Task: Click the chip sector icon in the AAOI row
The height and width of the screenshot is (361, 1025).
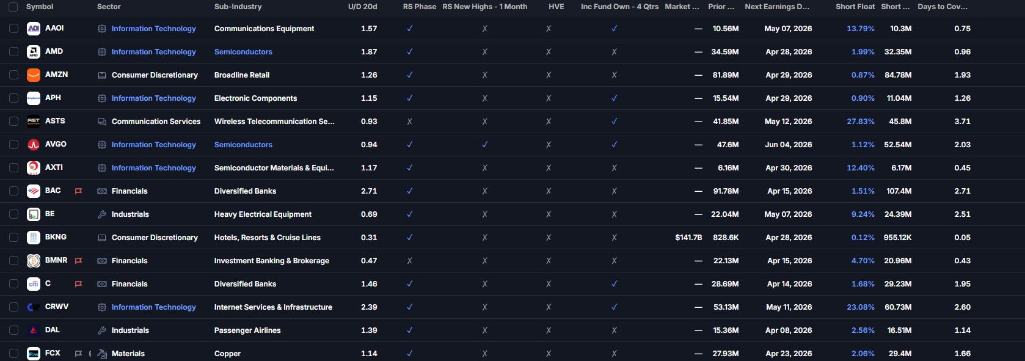Action: pyautogui.click(x=102, y=29)
